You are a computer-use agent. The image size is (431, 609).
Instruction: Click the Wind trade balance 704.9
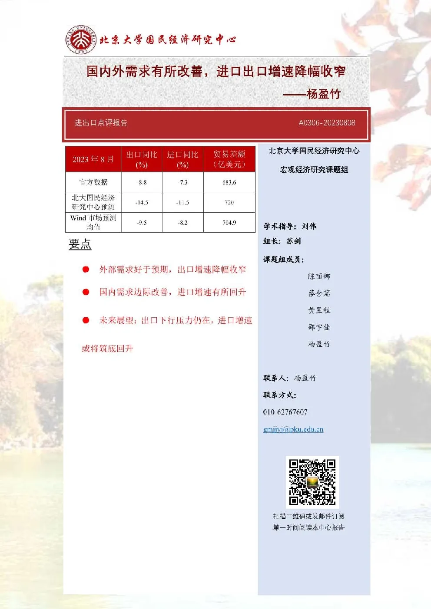point(229,222)
